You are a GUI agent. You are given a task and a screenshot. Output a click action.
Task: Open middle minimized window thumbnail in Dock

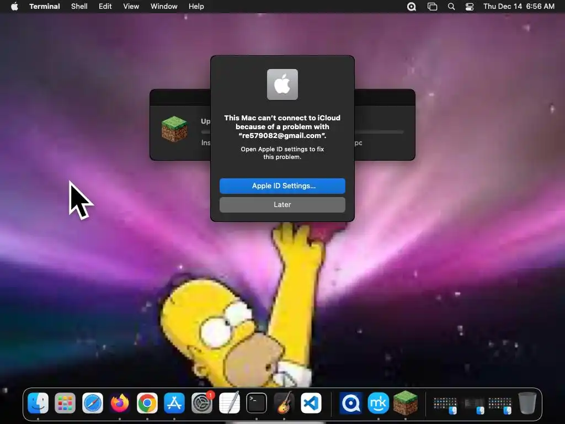473,405
